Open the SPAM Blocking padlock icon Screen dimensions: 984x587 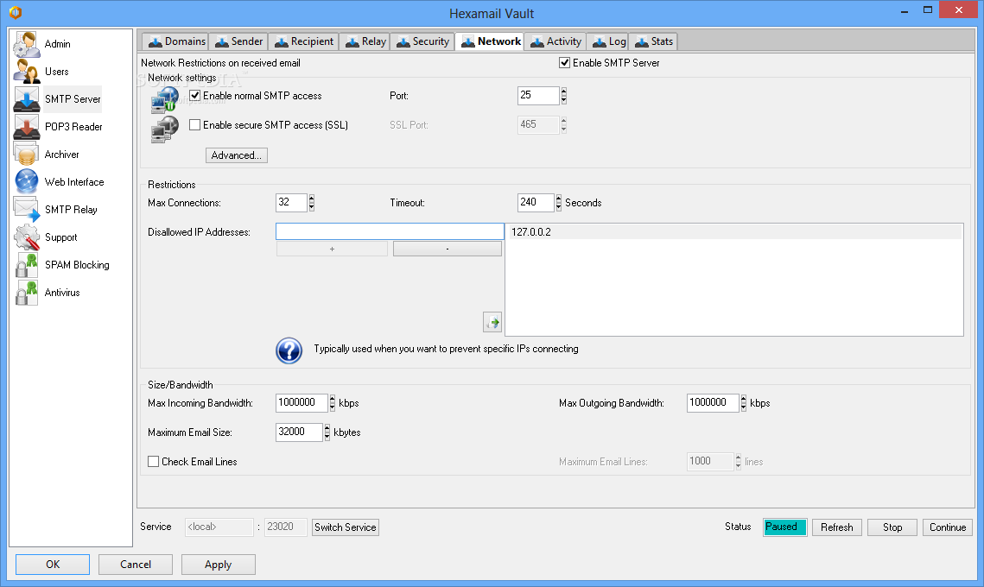coord(27,265)
